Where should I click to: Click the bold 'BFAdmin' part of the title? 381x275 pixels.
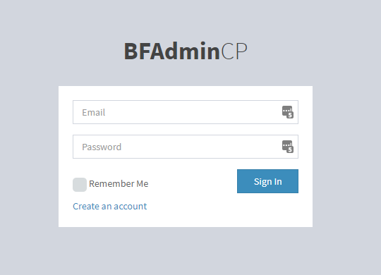pyautogui.click(x=172, y=51)
